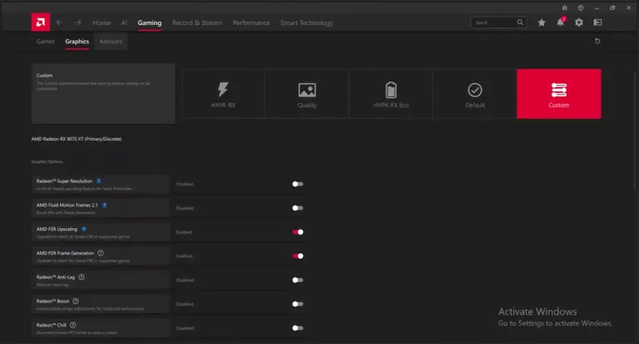Turn on Radeon Chill toggle
This screenshot has height=344, width=639.
pos(298,328)
